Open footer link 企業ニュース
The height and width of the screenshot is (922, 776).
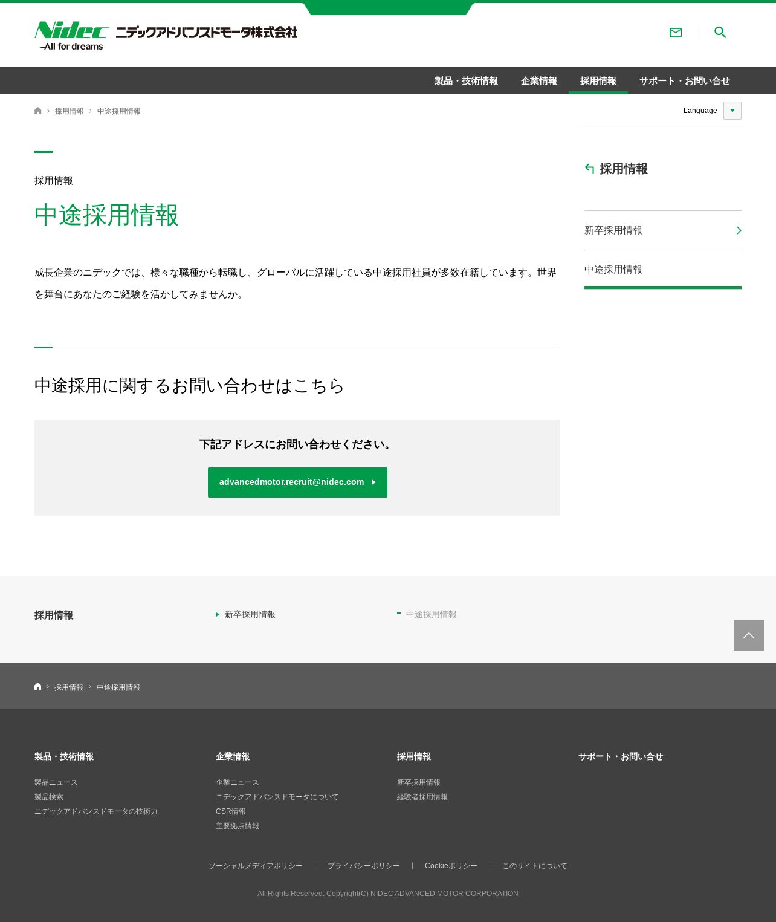coord(238,782)
